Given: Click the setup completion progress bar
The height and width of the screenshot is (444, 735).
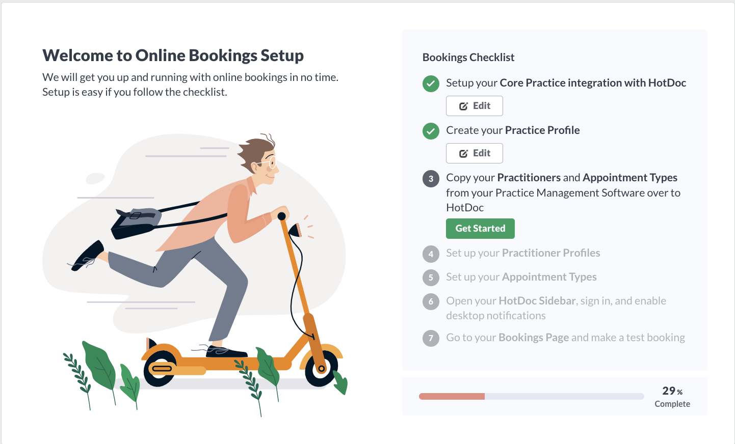Looking at the screenshot, I should (531, 396).
